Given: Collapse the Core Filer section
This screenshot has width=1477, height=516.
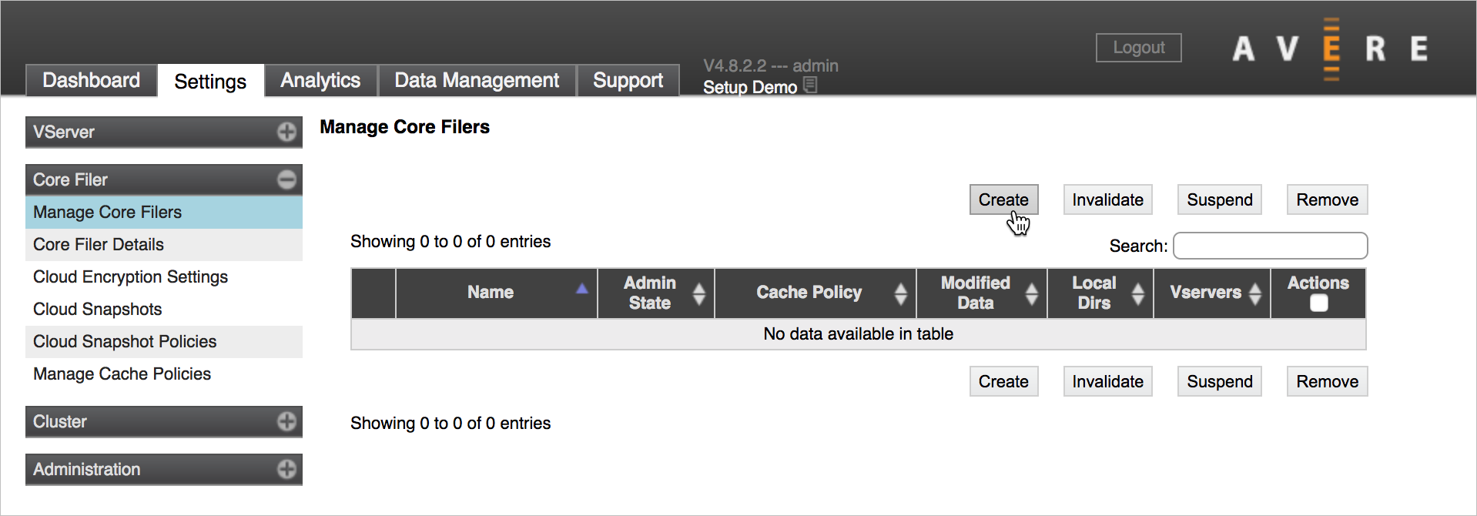Looking at the screenshot, I should [x=286, y=180].
